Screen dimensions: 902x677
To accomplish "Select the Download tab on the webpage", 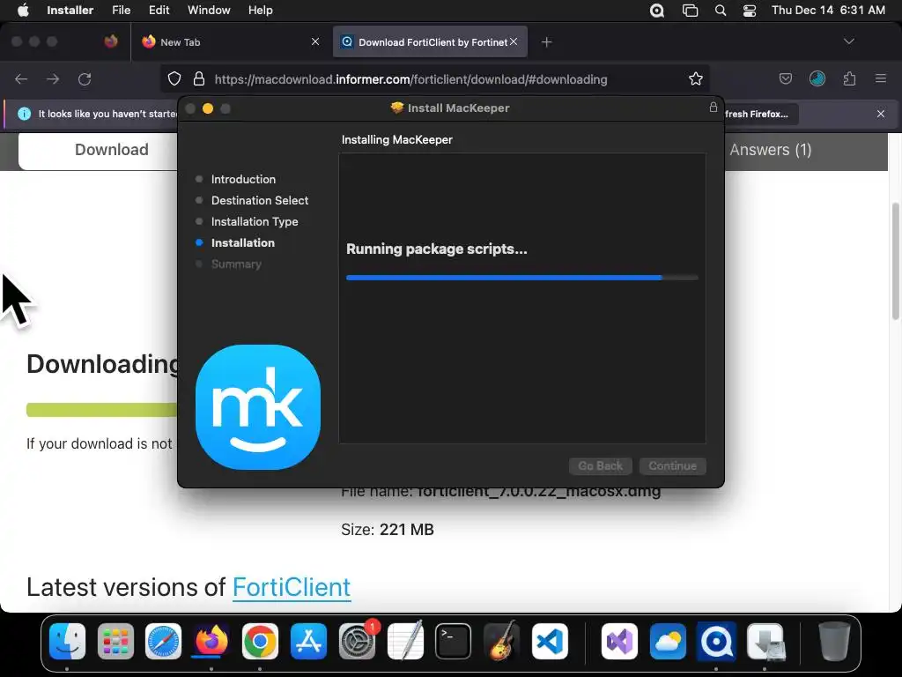I will click(112, 150).
